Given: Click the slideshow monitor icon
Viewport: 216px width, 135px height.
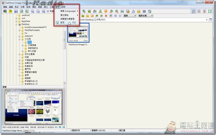Looking at the screenshot, I should click(x=128, y=11).
